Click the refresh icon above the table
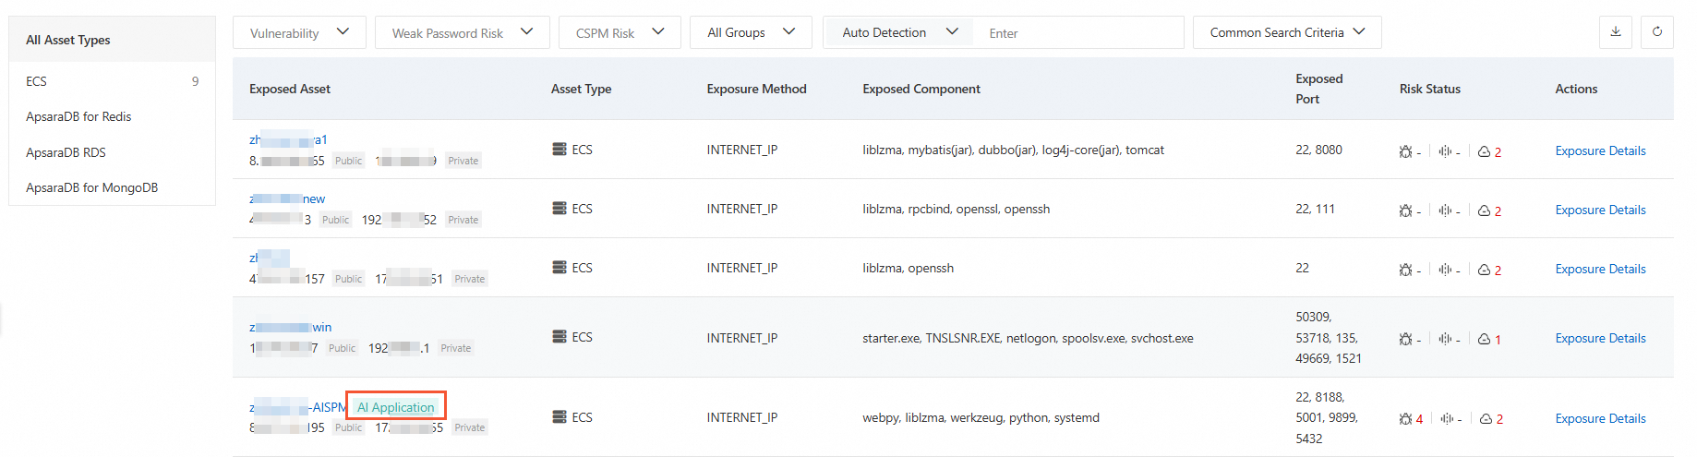This screenshot has width=1697, height=457. 1657,32
